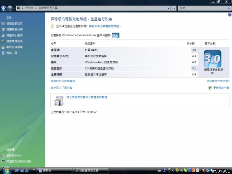Click the 開啟磁碟清理 drive icon

click(x=3, y=47)
